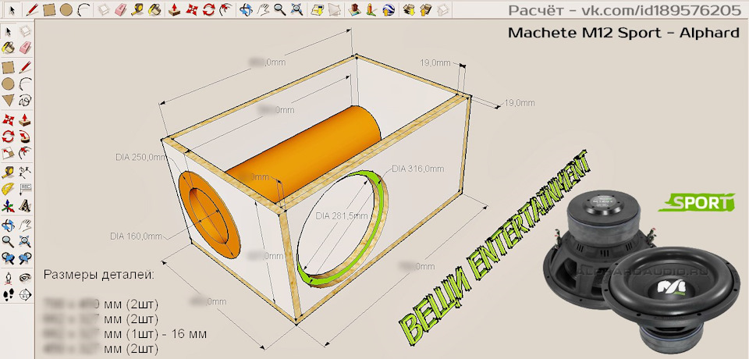
Task: Select the Rotate tool in the top toolbar
Action: (x=209, y=9)
